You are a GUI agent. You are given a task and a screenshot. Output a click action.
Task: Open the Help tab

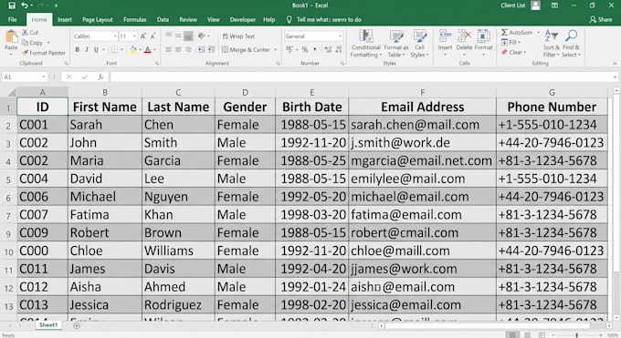pyautogui.click(x=268, y=19)
